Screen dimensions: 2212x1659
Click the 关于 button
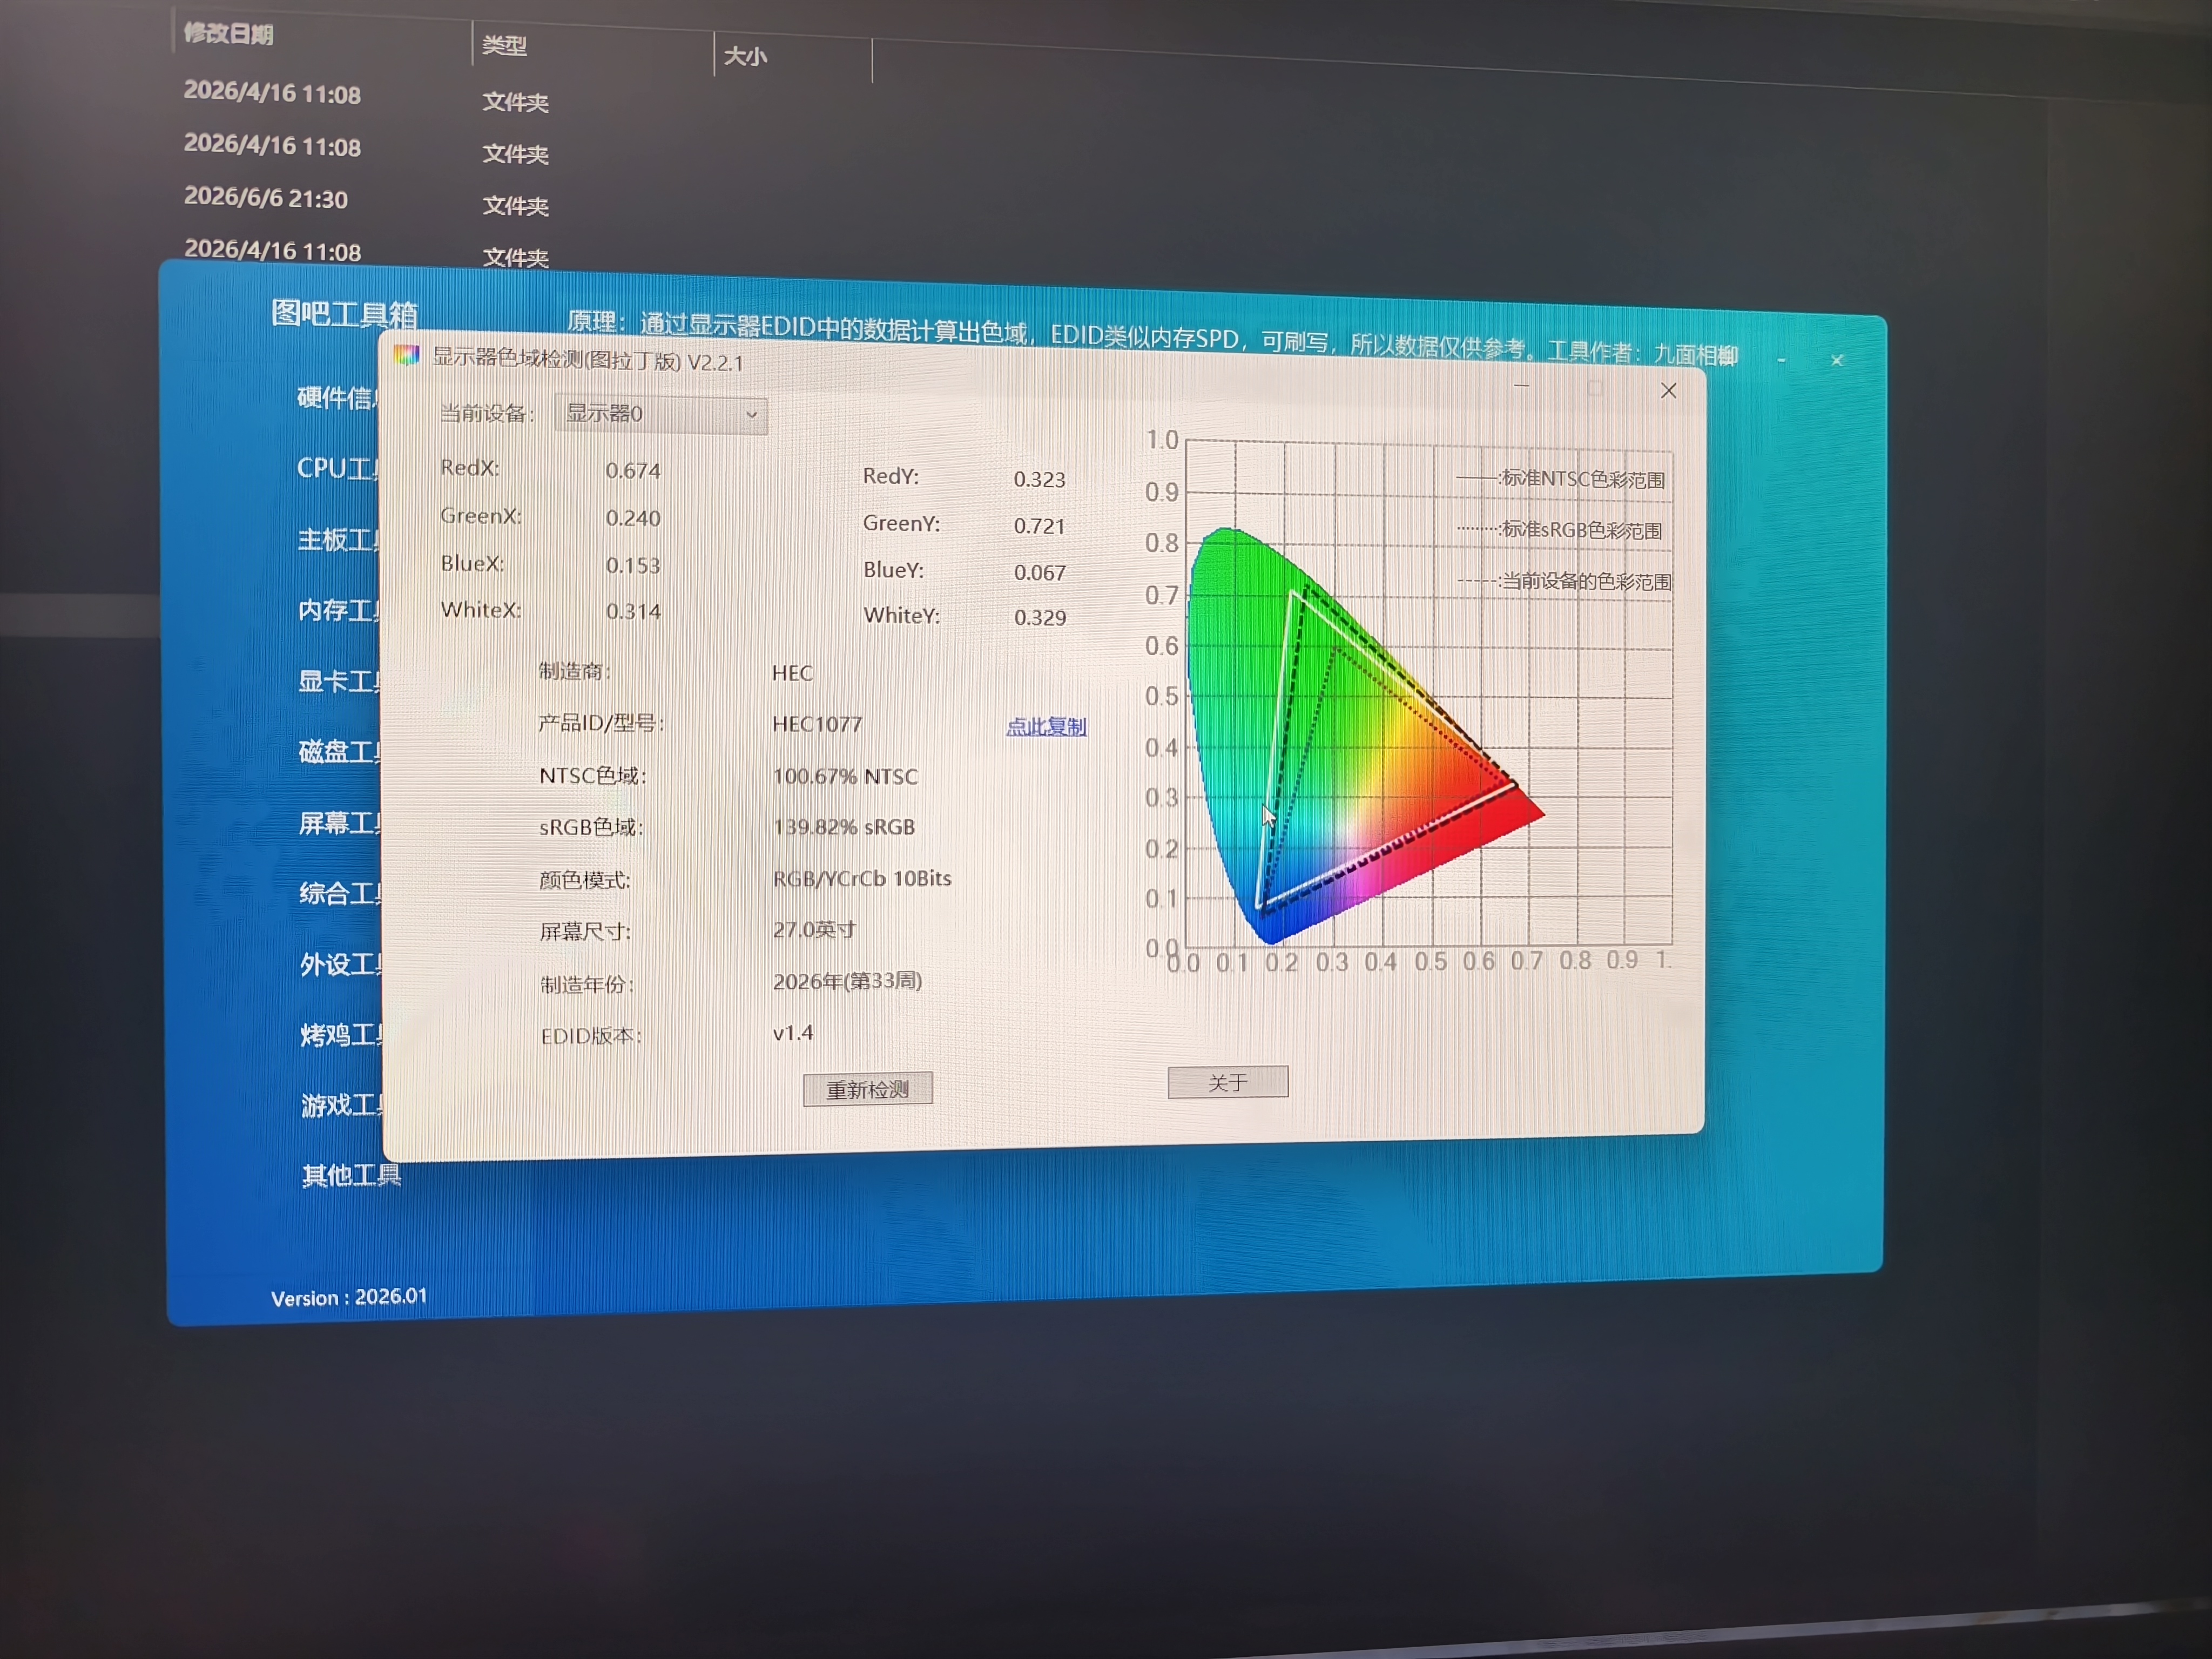click(x=1227, y=1082)
